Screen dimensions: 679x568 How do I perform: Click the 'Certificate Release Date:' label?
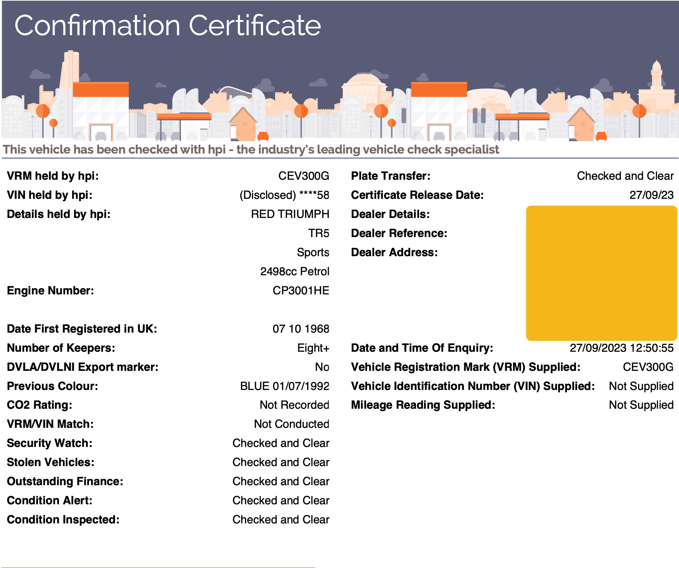tap(417, 195)
